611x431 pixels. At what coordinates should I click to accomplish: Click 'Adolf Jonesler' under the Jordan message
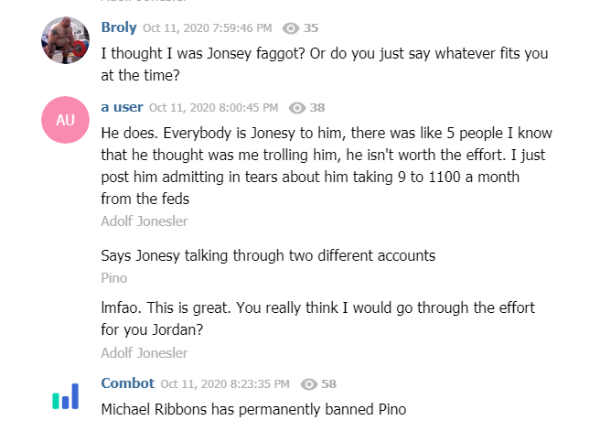click(x=145, y=353)
